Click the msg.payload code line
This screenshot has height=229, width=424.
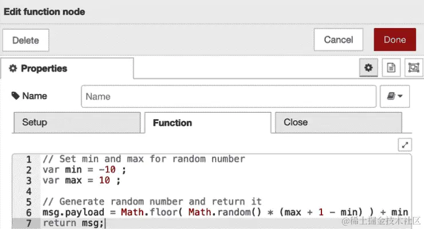[225, 212]
